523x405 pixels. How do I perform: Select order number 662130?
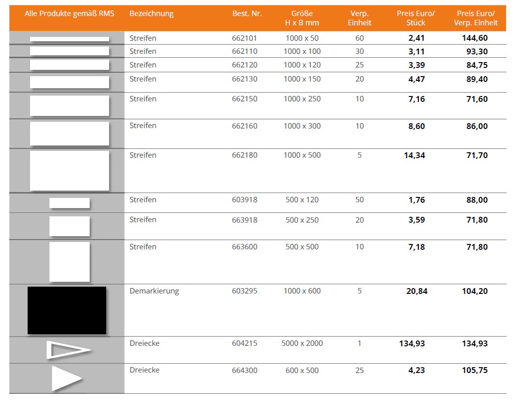coord(244,79)
